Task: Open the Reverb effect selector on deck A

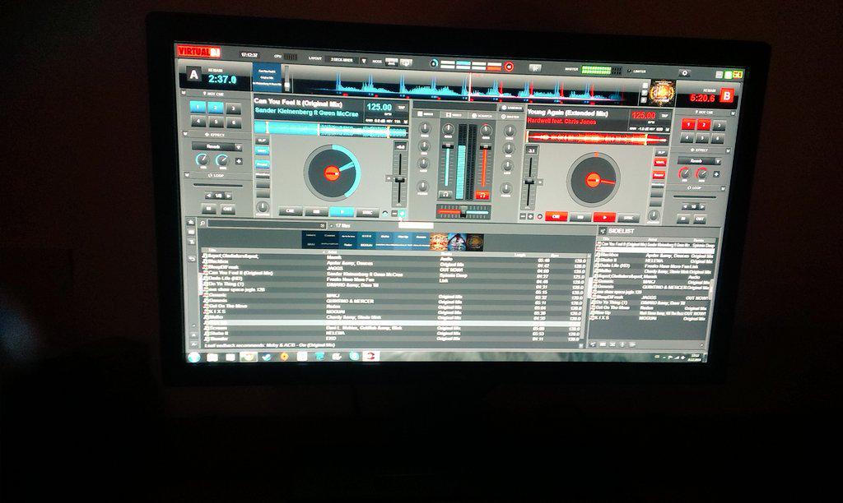Action: 216,146
